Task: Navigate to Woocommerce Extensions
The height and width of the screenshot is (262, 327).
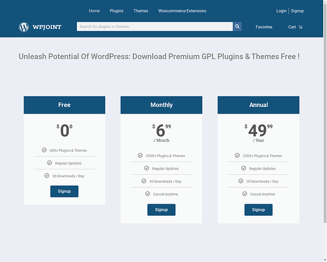Action: tap(182, 11)
